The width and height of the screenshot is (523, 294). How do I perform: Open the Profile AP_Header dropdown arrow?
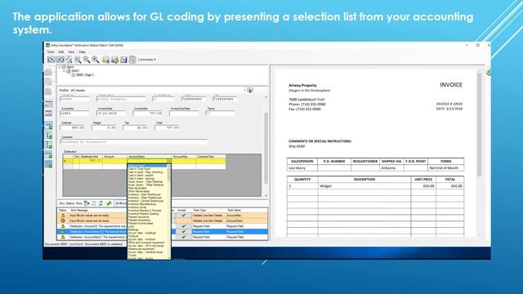tap(245, 91)
